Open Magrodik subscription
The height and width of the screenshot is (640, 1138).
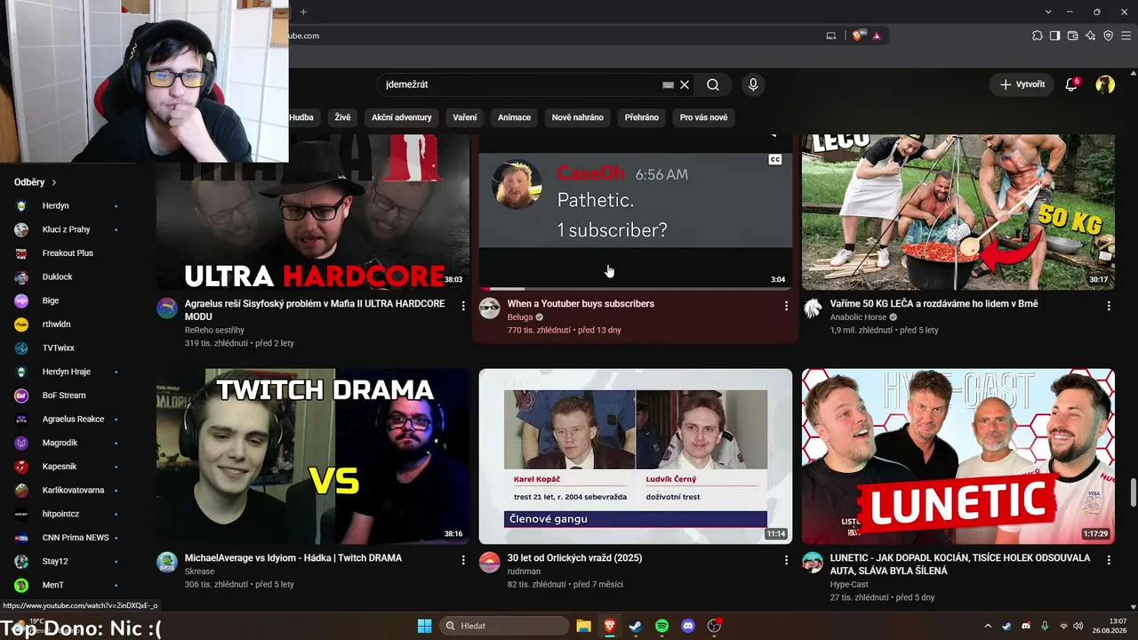(67, 443)
